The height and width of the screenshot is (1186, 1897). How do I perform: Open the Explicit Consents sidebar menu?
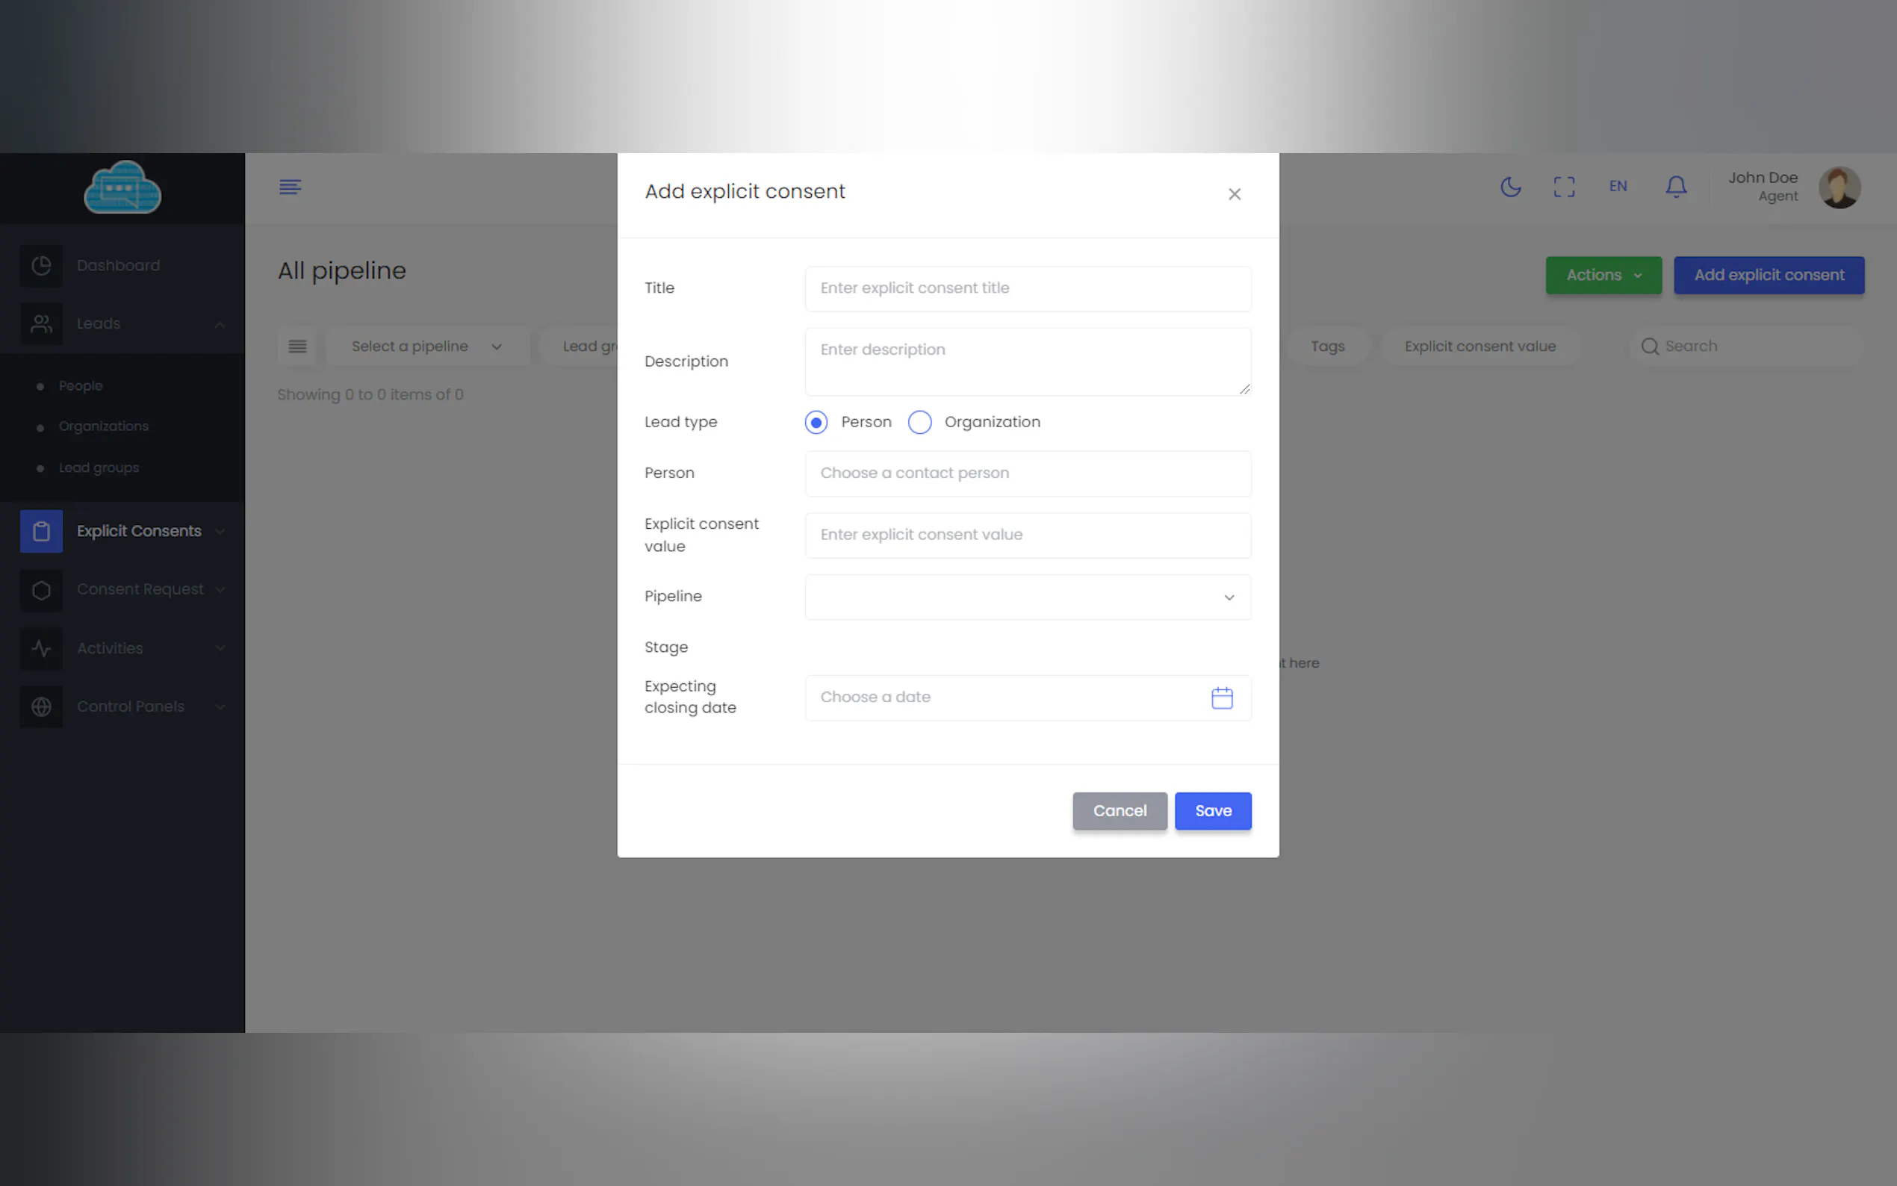(x=139, y=531)
